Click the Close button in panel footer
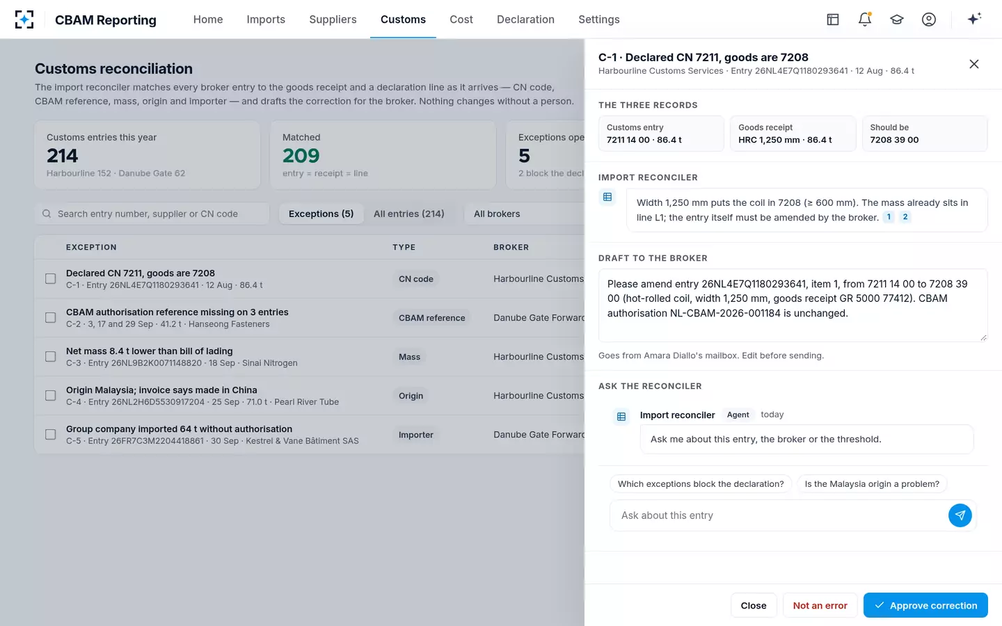The width and height of the screenshot is (1002, 626). pos(754,605)
